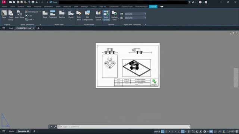
Task: Click the Clip viewport tool
Action: pyautogui.click(x=28, y=16)
